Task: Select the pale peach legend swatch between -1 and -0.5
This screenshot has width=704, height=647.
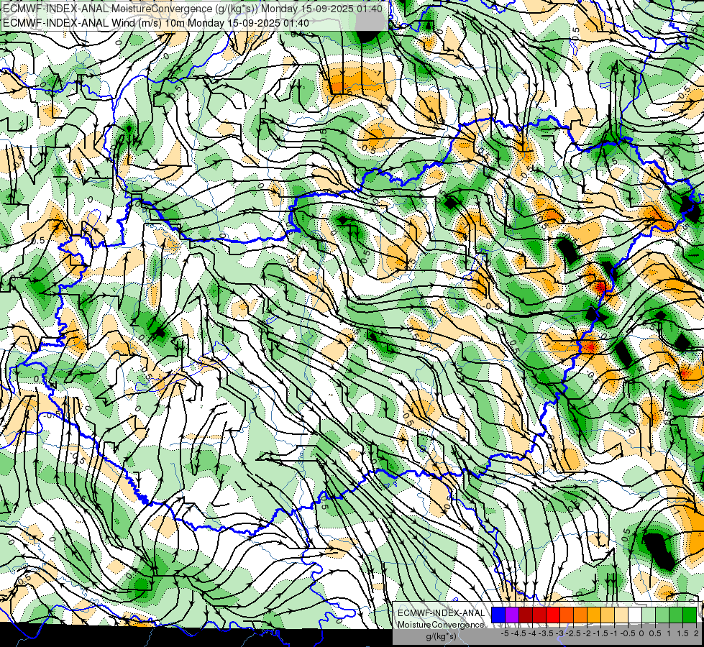Action: click(x=621, y=615)
